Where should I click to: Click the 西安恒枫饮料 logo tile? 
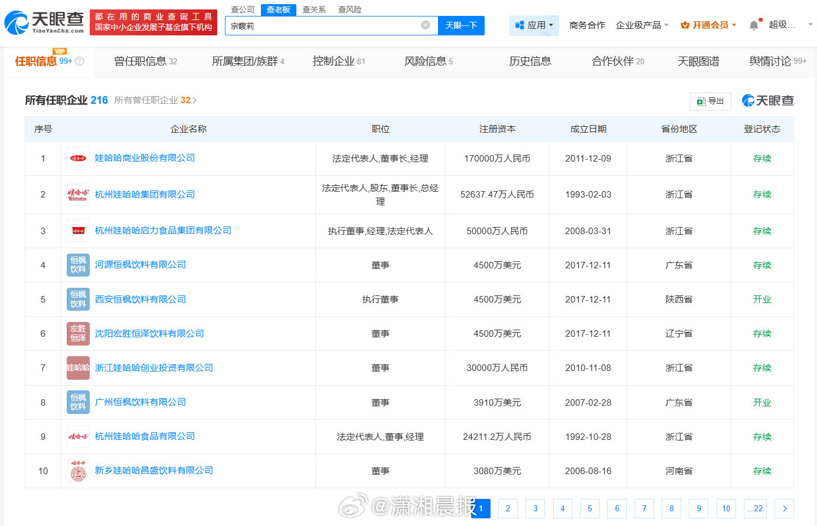click(78, 299)
